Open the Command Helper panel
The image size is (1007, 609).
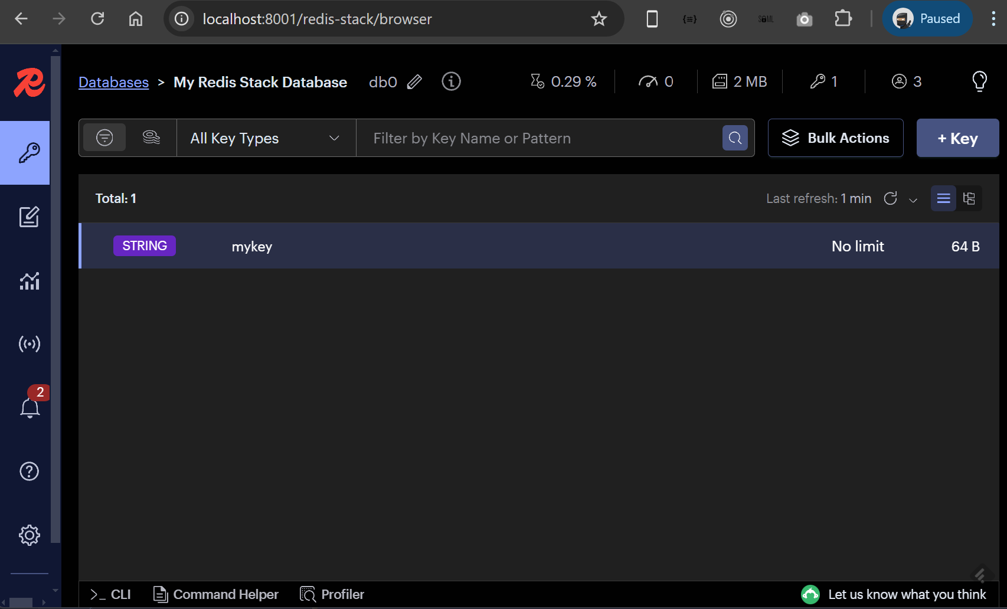coord(215,594)
